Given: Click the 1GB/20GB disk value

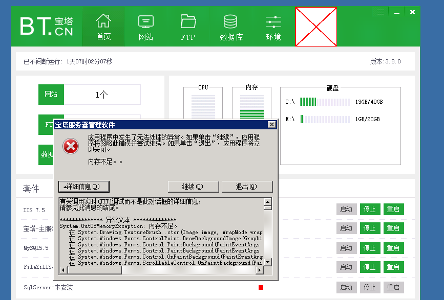Looking at the screenshot, I should point(368,119).
